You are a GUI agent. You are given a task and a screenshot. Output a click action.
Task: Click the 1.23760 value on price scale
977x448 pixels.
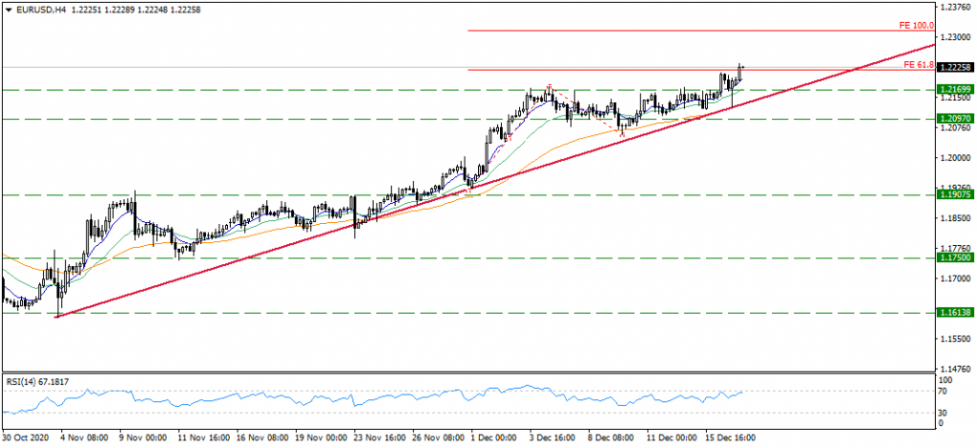[955, 7]
